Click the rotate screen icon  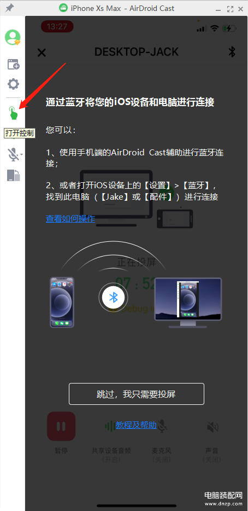pyautogui.click(x=13, y=175)
